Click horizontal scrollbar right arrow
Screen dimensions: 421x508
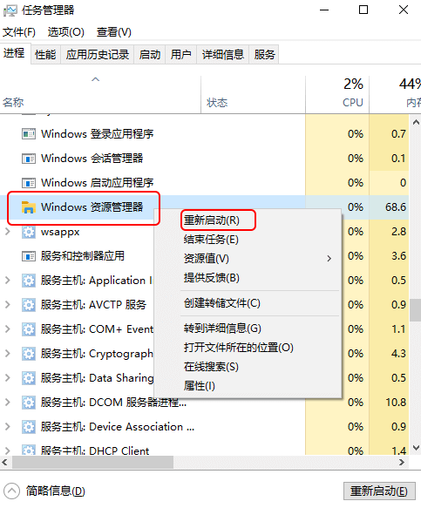point(402,463)
